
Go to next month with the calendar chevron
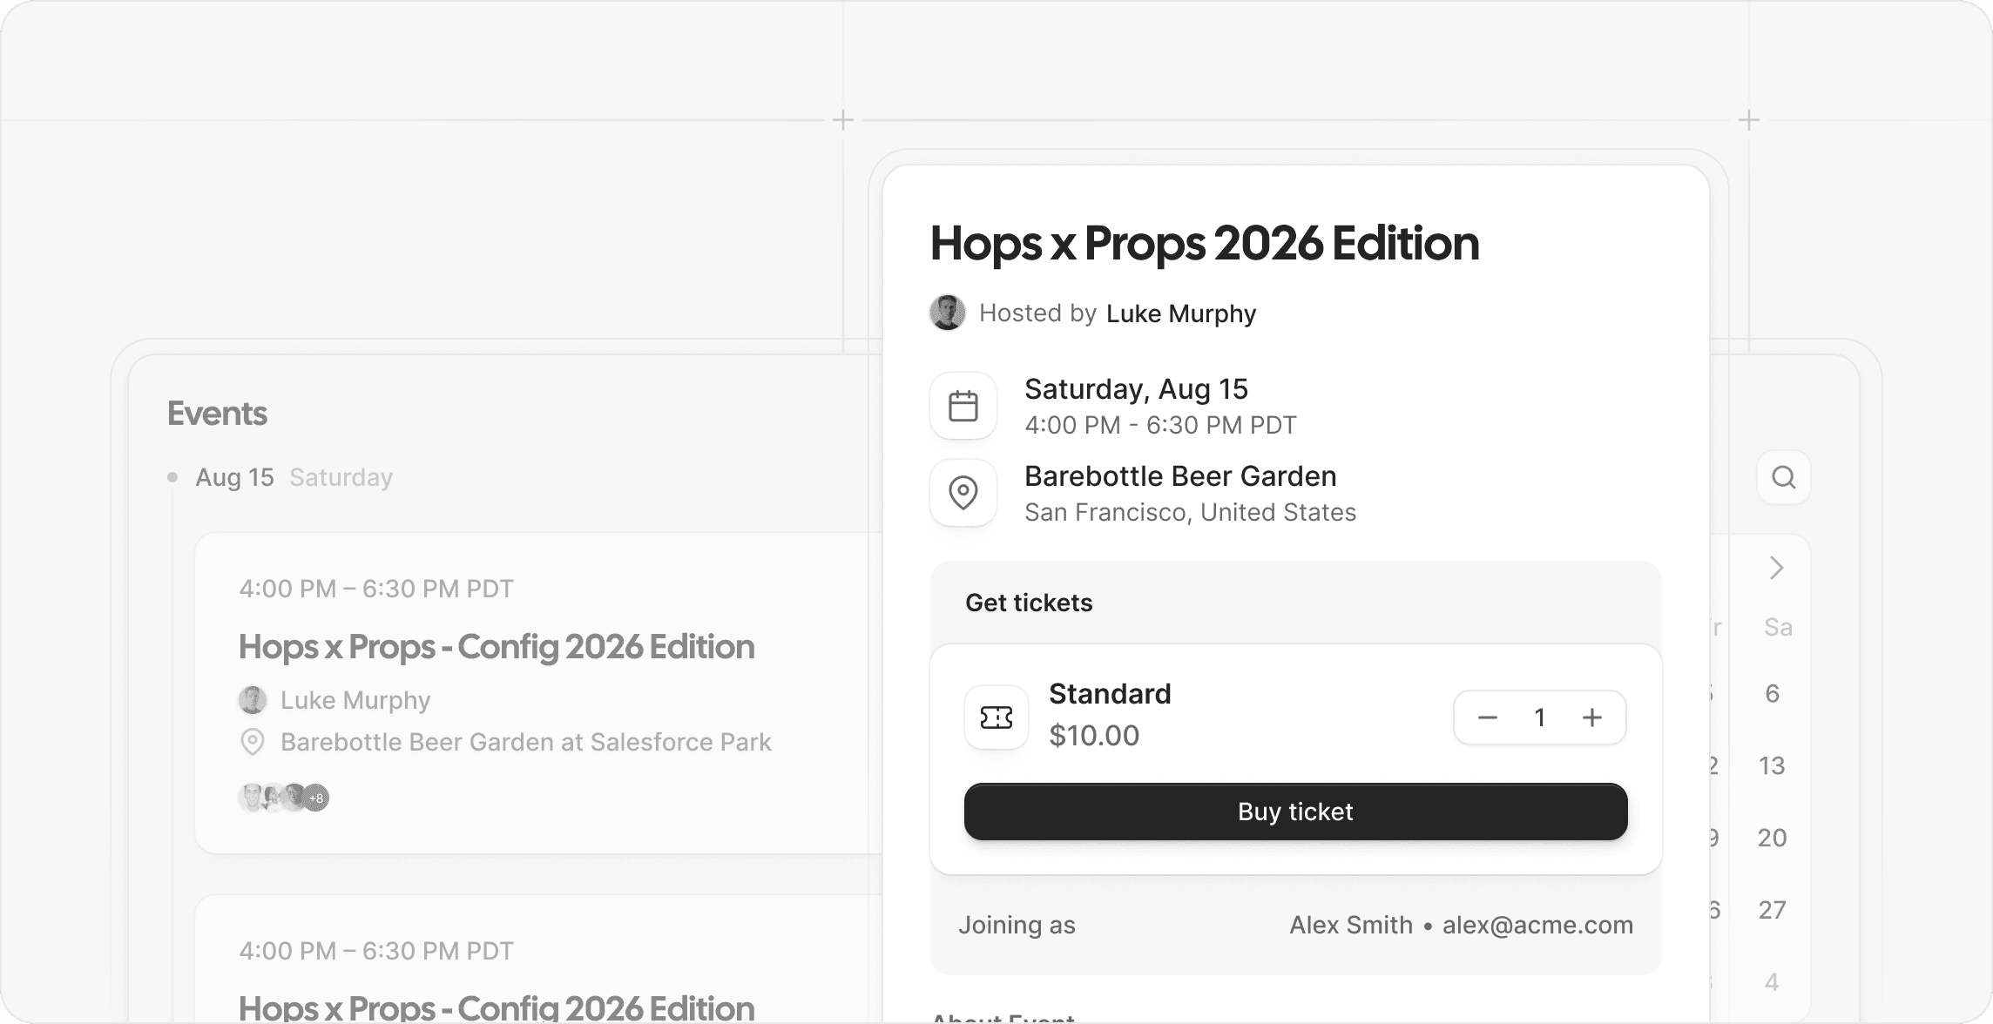tap(1777, 568)
